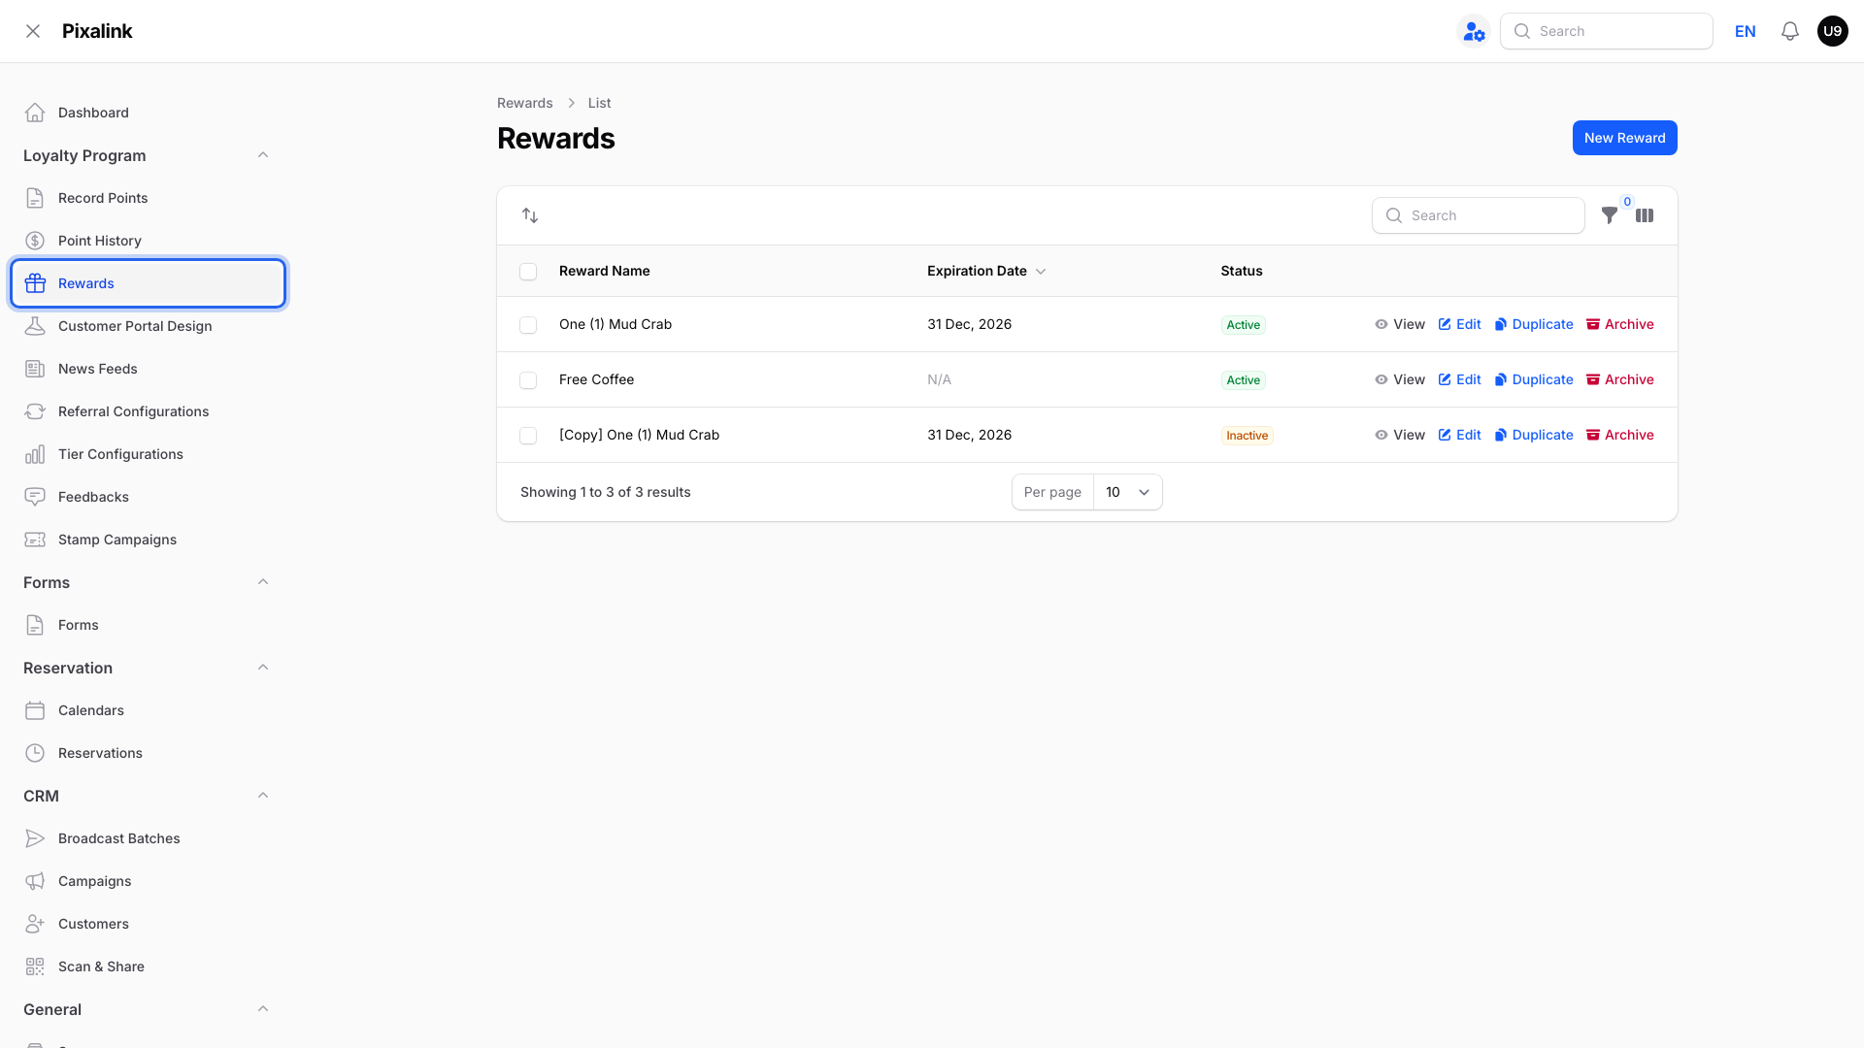1864x1048 pixels.
Task: Click the Point History dollar icon
Action: pyautogui.click(x=35, y=241)
